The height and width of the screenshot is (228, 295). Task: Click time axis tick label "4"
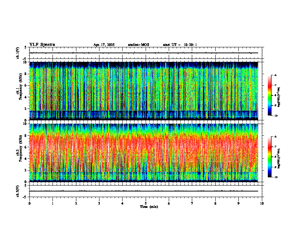tap(123, 203)
